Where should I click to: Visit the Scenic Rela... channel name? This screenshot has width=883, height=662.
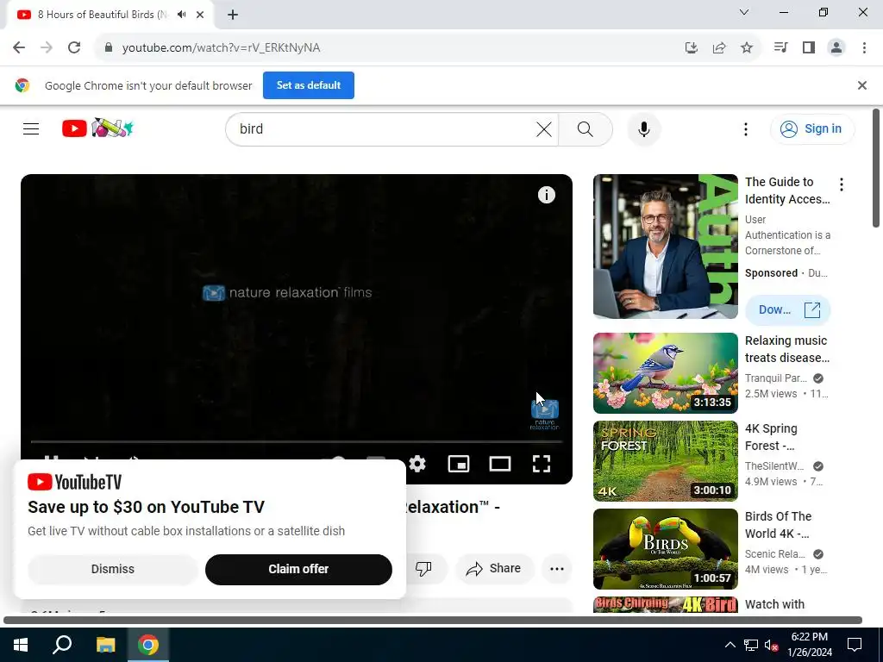[x=775, y=554]
